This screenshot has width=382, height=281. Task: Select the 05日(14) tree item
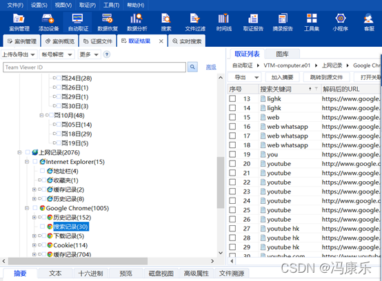click(x=77, y=125)
